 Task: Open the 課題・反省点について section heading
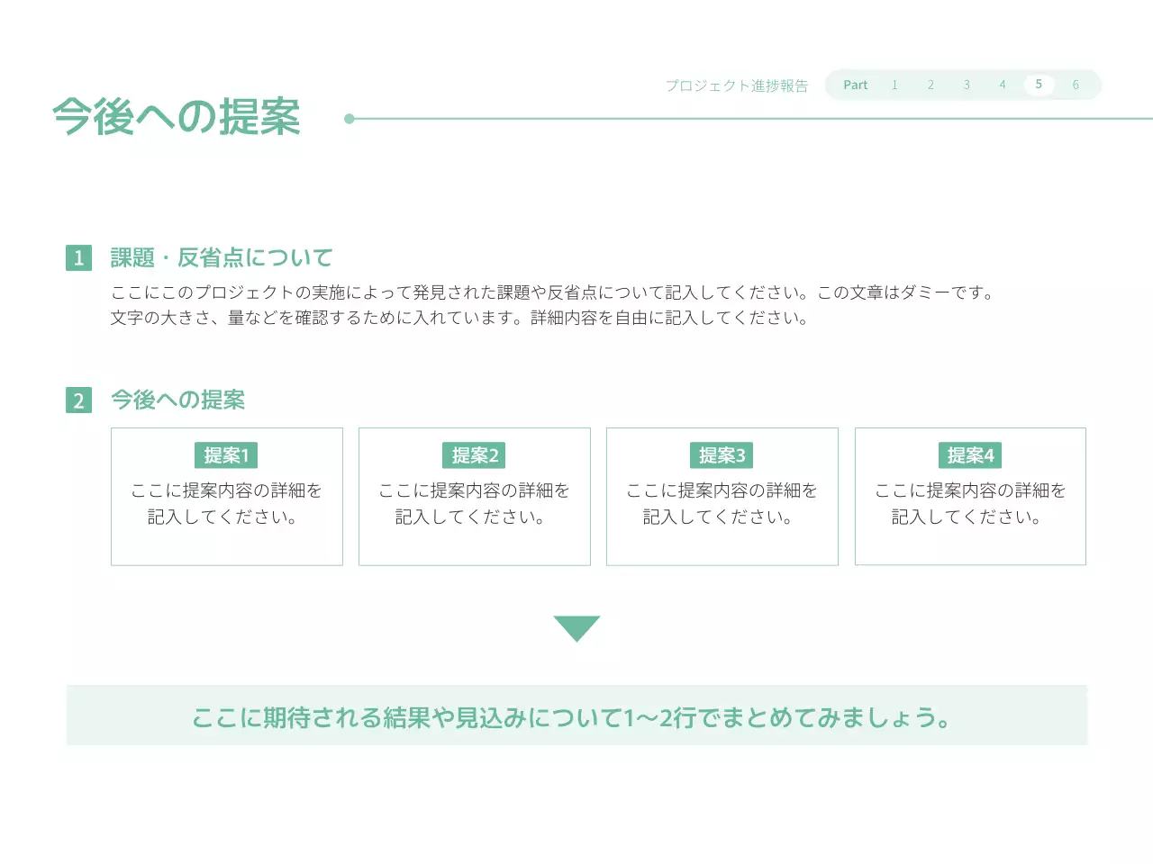click(220, 257)
